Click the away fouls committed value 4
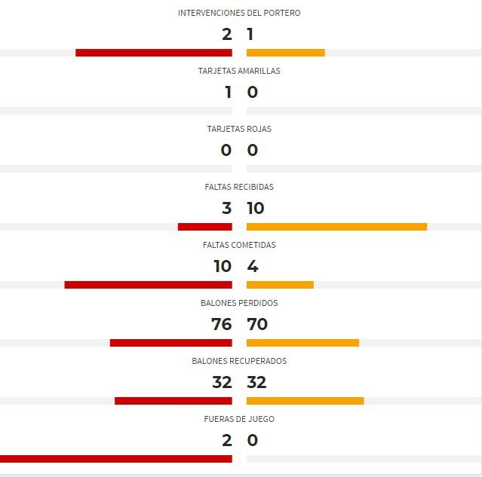This screenshot has width=482, height=477. click(253, 266)
